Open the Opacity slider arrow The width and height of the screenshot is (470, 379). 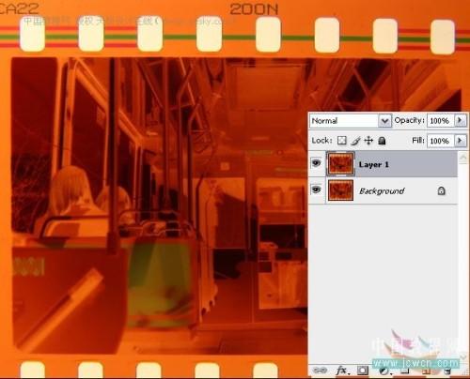tap(461, 120)
